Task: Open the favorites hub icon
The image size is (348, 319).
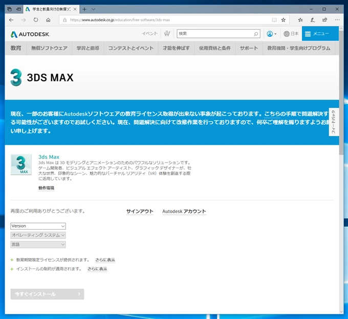Action: (300, 20)
